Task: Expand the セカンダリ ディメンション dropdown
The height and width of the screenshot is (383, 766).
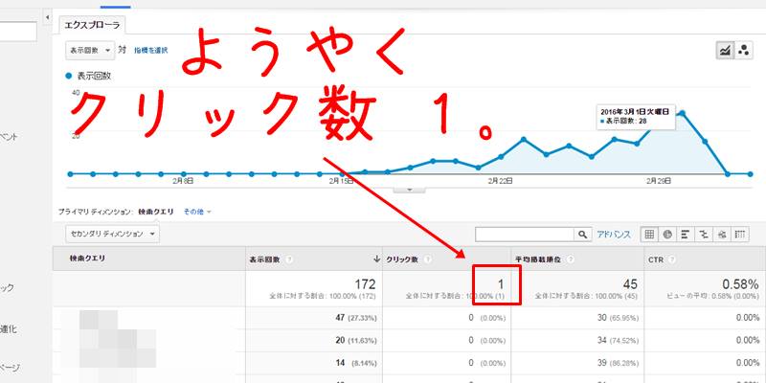Action: (112, 233)
